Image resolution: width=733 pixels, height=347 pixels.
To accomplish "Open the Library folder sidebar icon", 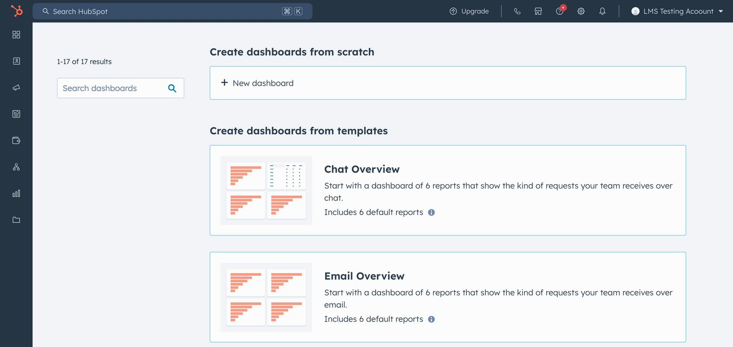I will click(16, 220).
